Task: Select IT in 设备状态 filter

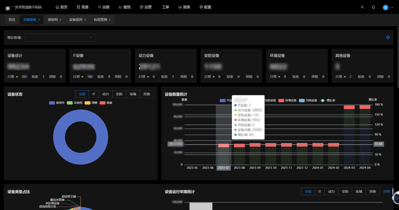Action: coord(93,94)
